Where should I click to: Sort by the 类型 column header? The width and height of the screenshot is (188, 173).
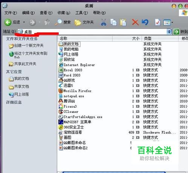[x=160, y=38]
